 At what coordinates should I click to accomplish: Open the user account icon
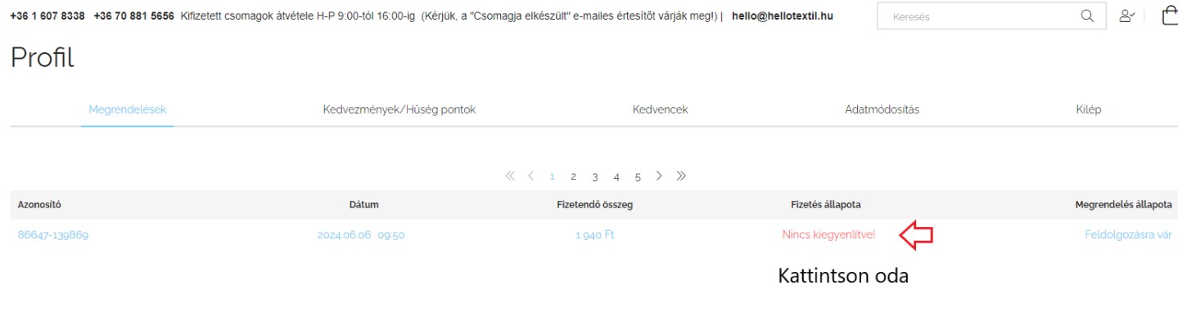point(1127,16)
